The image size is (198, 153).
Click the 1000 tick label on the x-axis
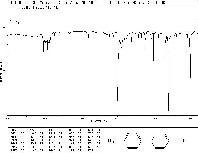coord(154,118)
